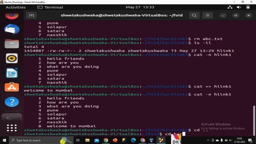Open the Terminal app menu in top bar
The width and height of the screenshot is (256, 144).
coord(50,7)
